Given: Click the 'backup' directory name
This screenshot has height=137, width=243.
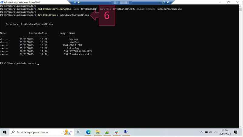Looking at the screenshot, I should coord(74,39).
